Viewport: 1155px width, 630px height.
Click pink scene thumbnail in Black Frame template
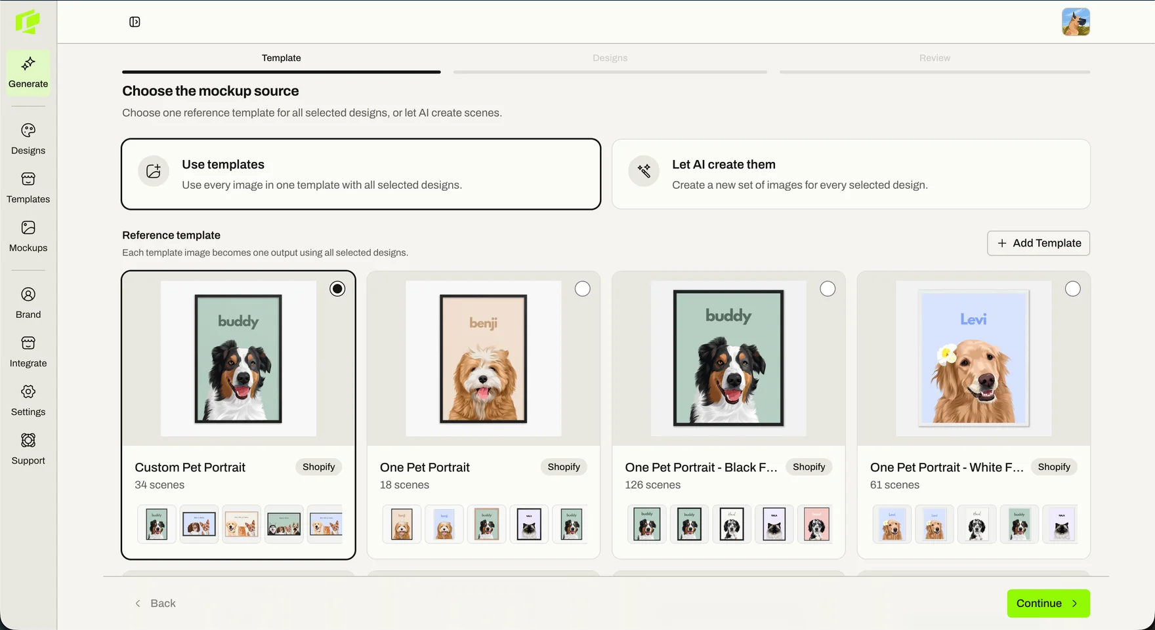click(816, 524)
